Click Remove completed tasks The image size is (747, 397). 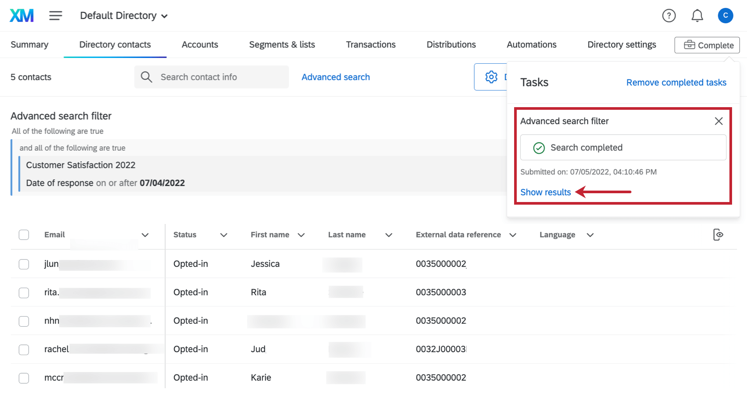(x=676, y=82)
